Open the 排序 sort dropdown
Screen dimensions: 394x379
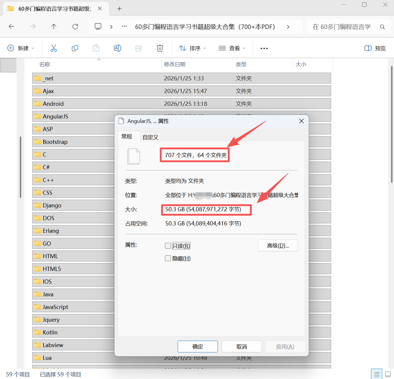[192, 48]
